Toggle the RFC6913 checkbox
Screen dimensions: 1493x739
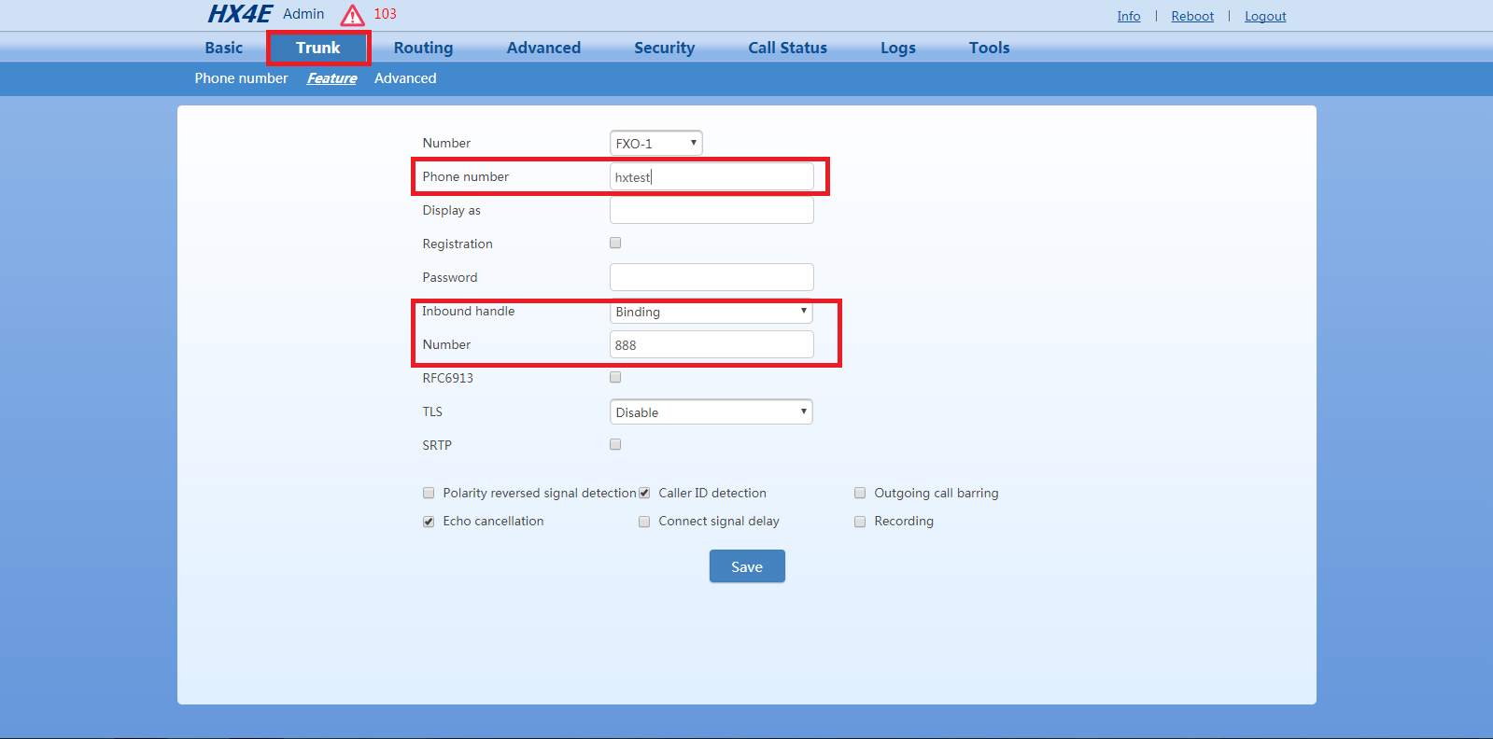[615, 377]
